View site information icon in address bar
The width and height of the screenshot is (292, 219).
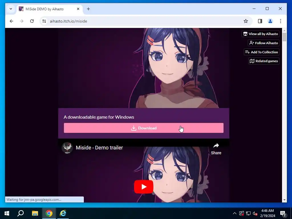coord(44,21)
